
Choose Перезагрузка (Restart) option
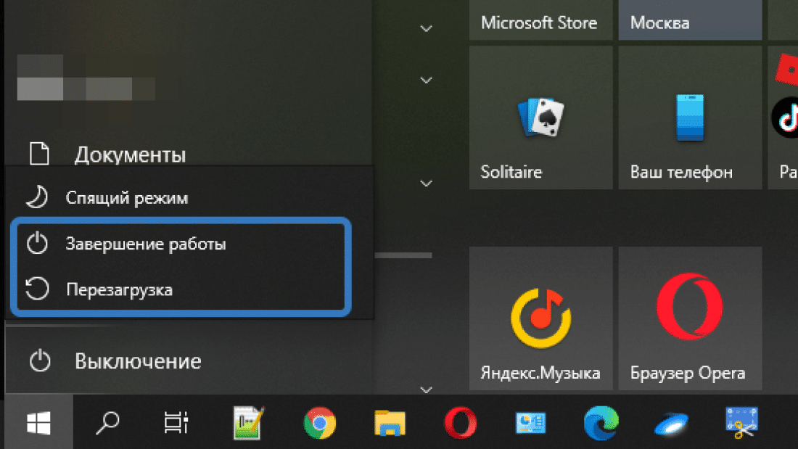(119, 290)
